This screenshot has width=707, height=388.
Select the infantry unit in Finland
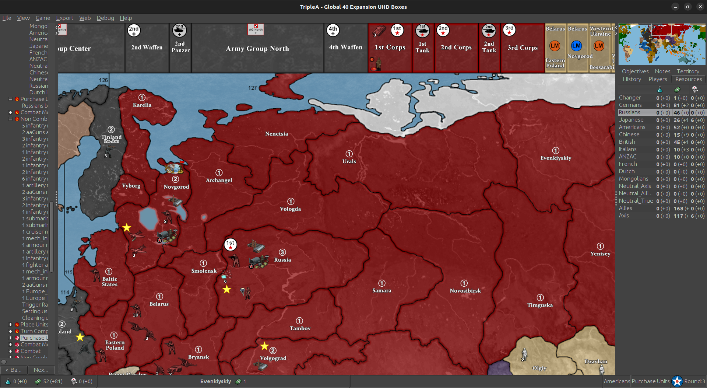point(109,150)
